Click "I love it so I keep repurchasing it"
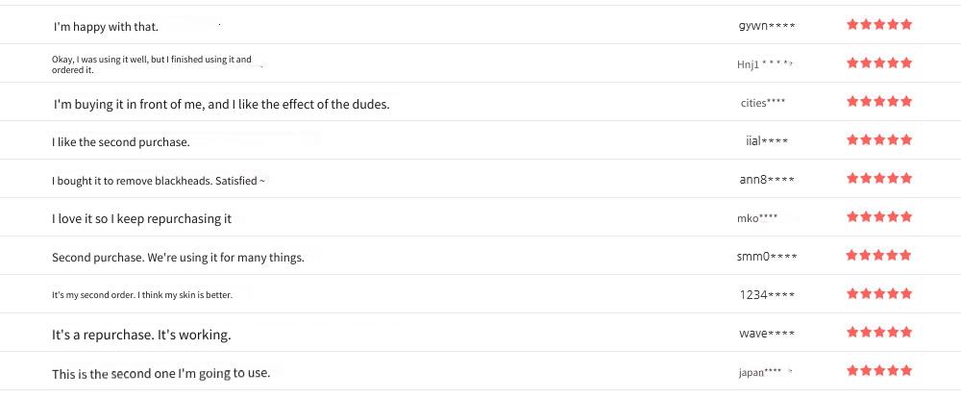The height and width of the screenshot is (399, 961). point(141,219)
